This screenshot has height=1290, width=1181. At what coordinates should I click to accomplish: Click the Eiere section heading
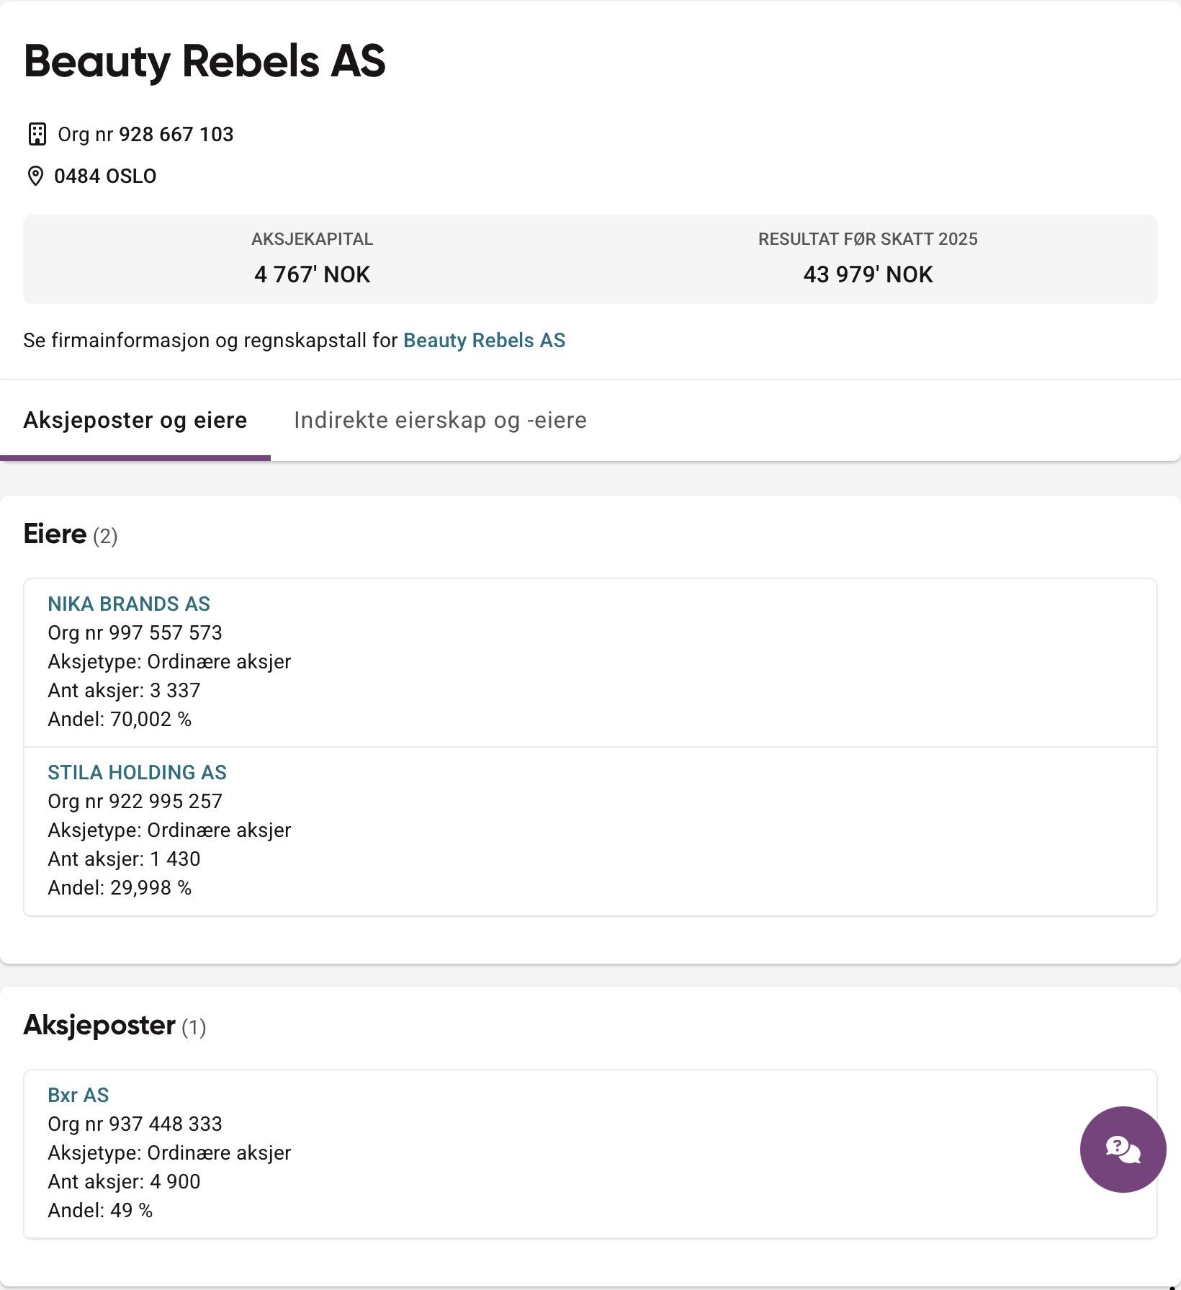pos(55,534)
